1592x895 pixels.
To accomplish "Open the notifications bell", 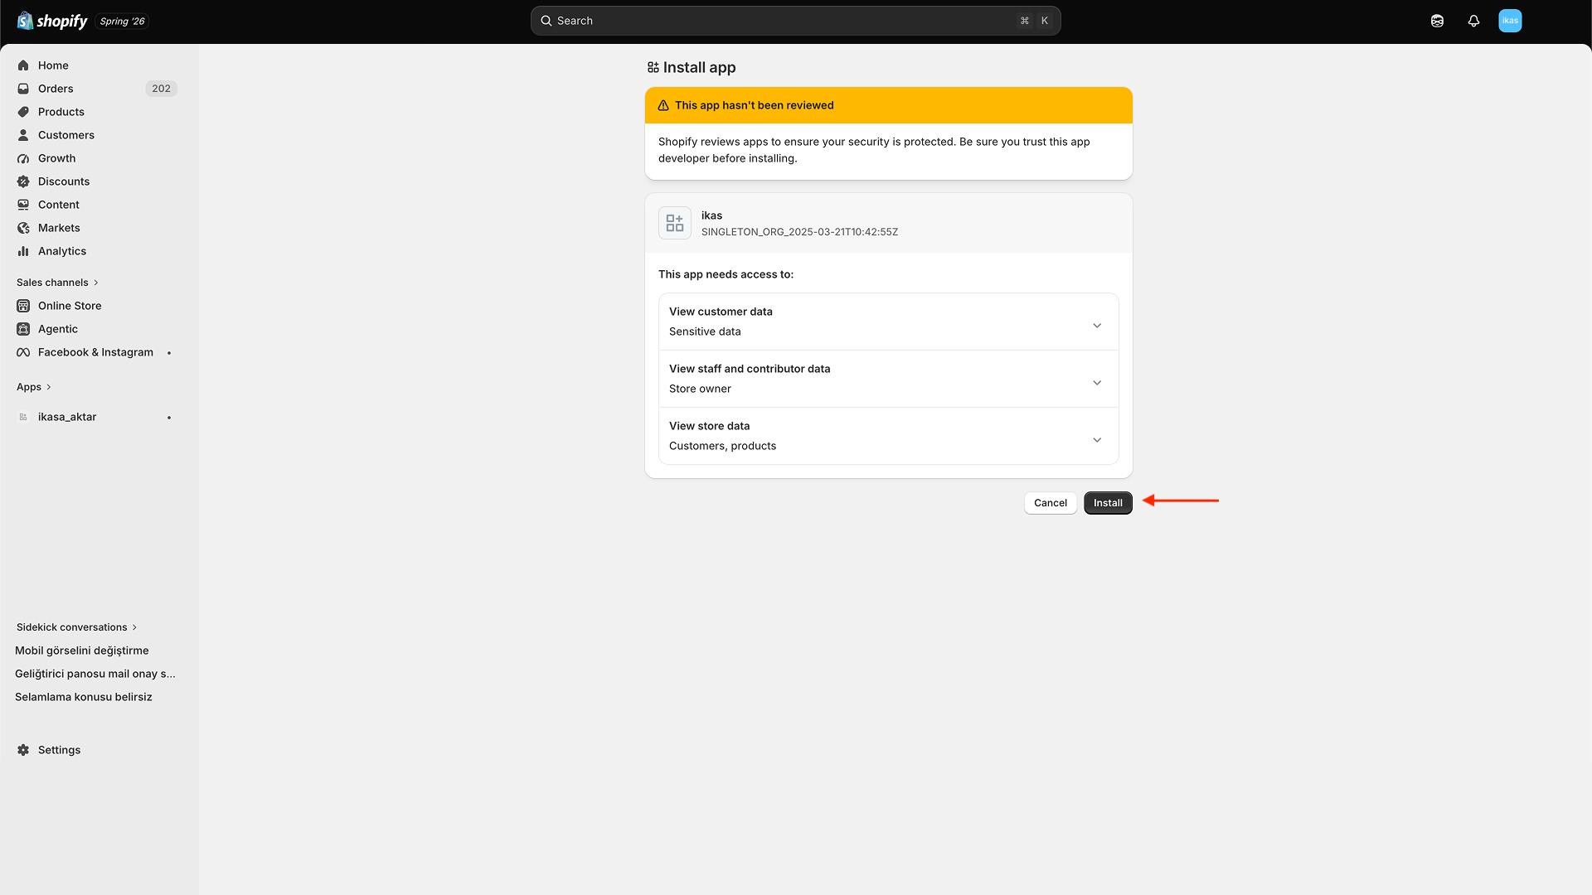I will click(x=1473, y=21).
